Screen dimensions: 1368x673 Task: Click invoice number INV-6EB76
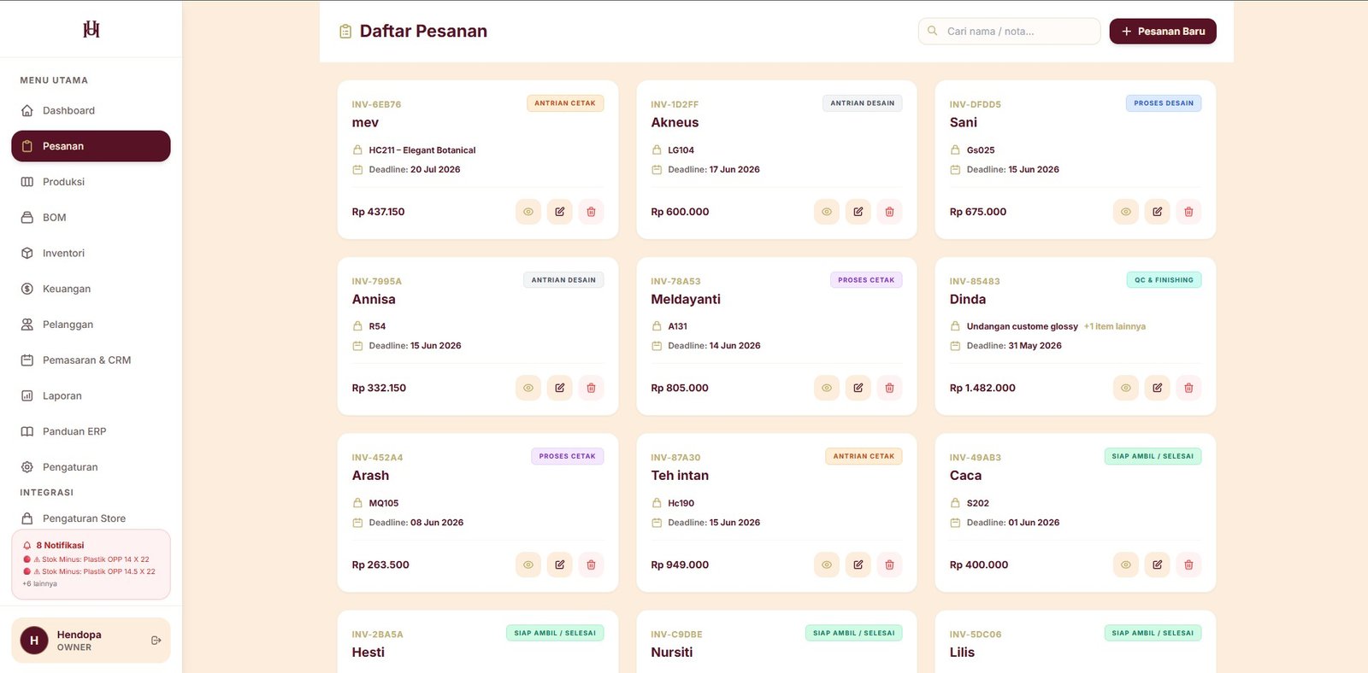point(376,104)
